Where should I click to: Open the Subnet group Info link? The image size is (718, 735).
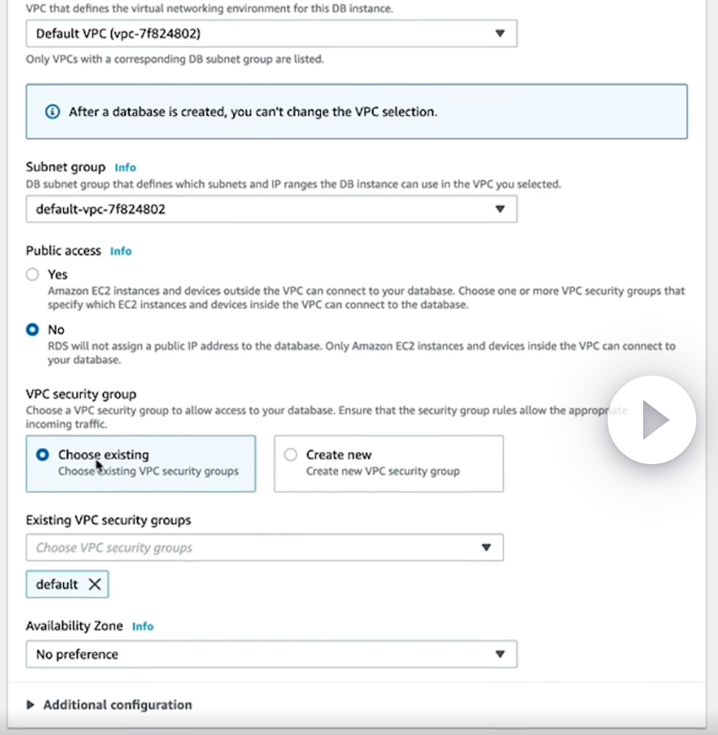(125, 167)
